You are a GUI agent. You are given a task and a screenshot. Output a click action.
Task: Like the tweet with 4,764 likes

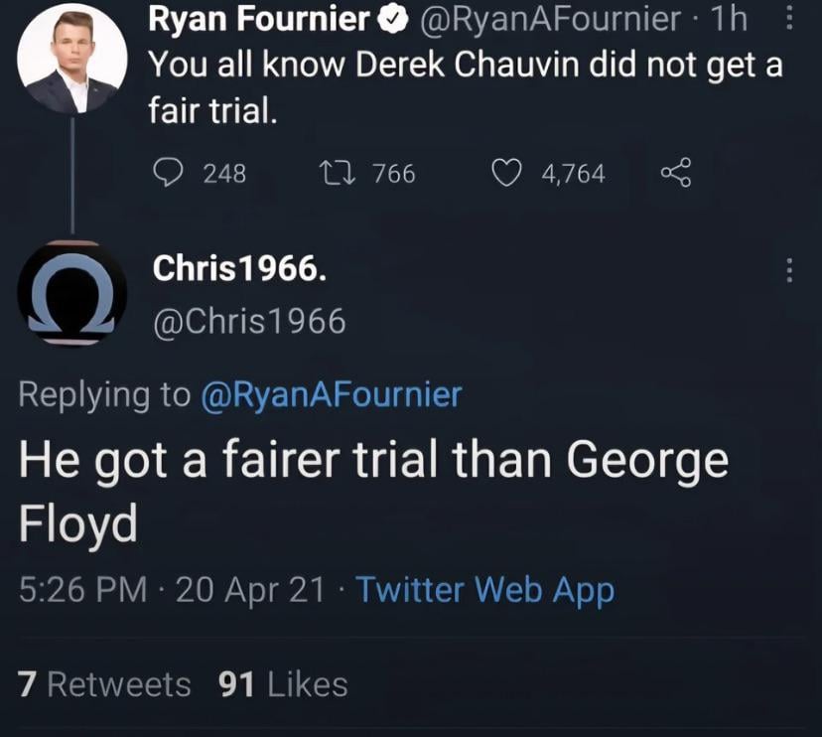[508, 173]
